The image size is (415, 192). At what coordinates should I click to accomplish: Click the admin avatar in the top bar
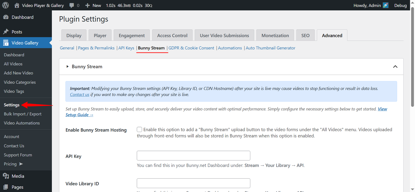click(x=386, y=5)
